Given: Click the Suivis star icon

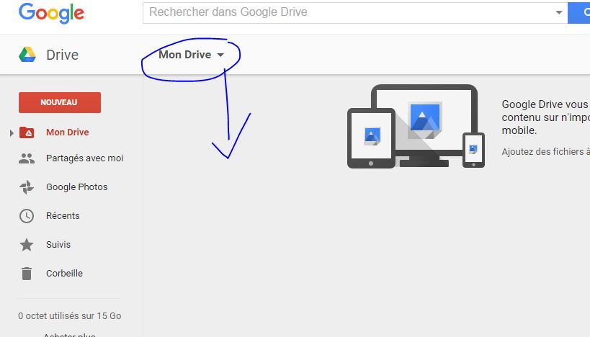Looking at the screenshot, I should [x=27, y=245].
